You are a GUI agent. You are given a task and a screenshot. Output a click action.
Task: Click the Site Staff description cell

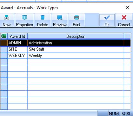coord(76,49)
